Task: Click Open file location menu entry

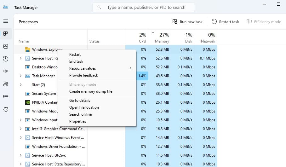Action: tap(84, 107)
